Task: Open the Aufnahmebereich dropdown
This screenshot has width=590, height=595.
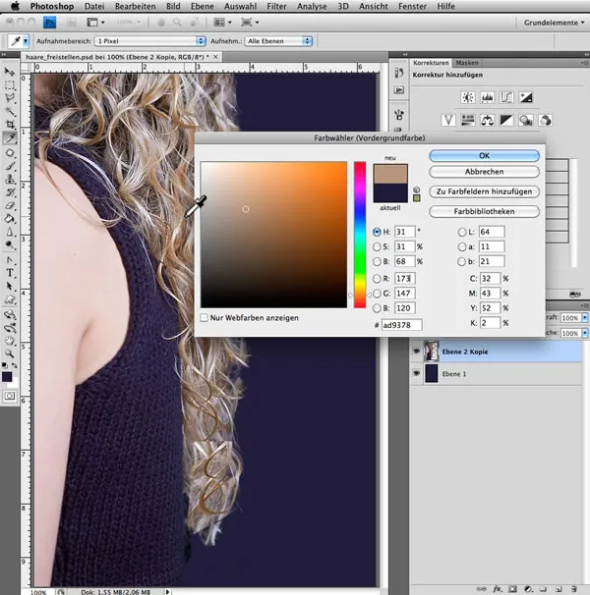Action: click(147, 41)
